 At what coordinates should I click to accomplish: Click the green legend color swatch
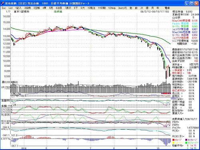click(x=186, y=143)
